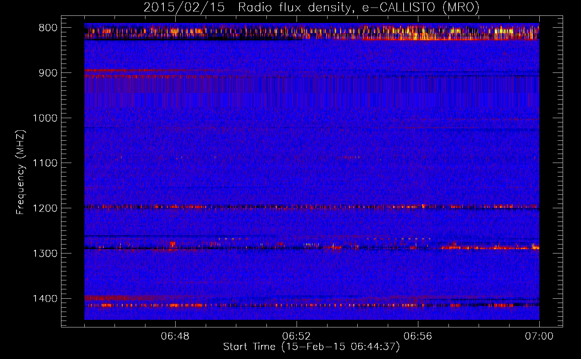Click the 06:48 time tick label
581x359 pixels.
point(175,336)
